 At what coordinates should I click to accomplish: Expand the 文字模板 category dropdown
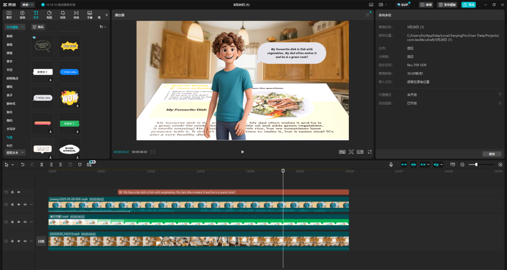point(15,27)
